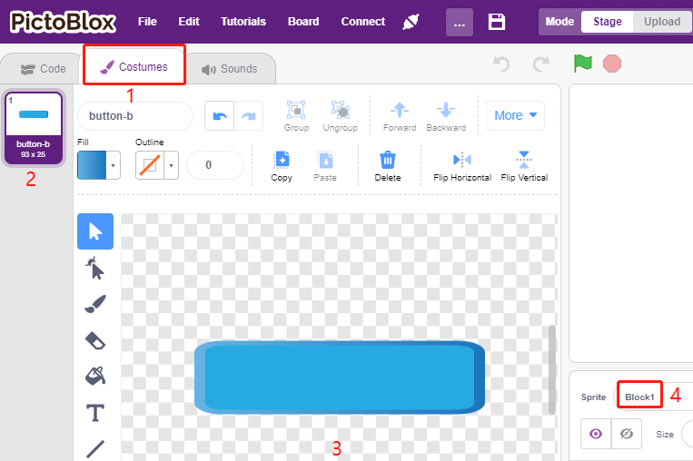This screenshot has height=461, width=693.
Task: Select the Fill bucket tool
Action: click(x=95, y=377)
